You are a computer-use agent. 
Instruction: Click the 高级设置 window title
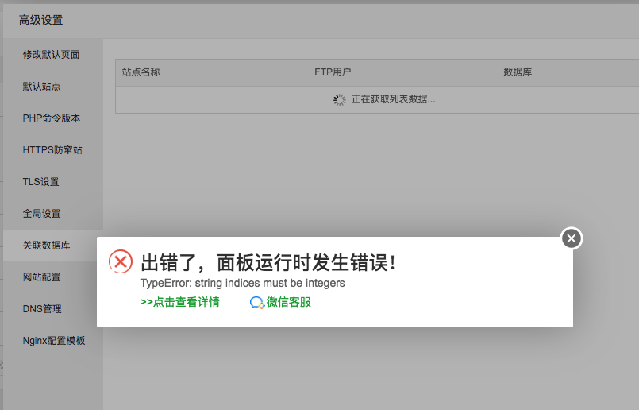pos(40,21)
